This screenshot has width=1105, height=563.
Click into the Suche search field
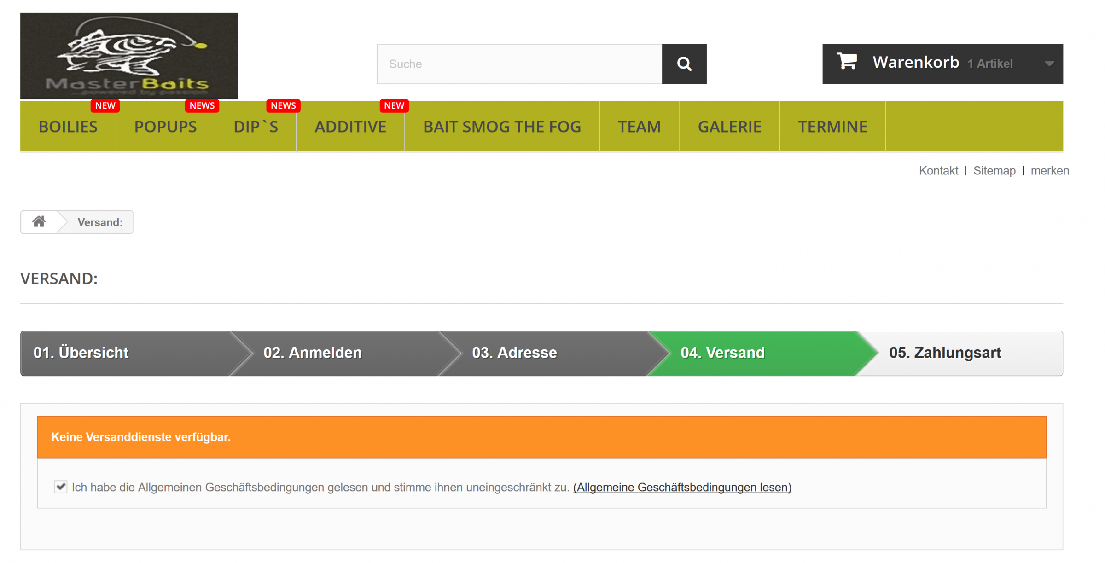pos(519,64)
